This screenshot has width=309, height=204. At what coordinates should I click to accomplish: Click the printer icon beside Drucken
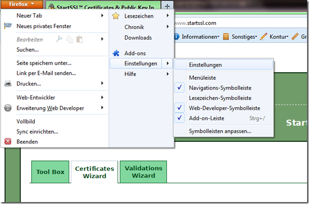tap(8, 84)
